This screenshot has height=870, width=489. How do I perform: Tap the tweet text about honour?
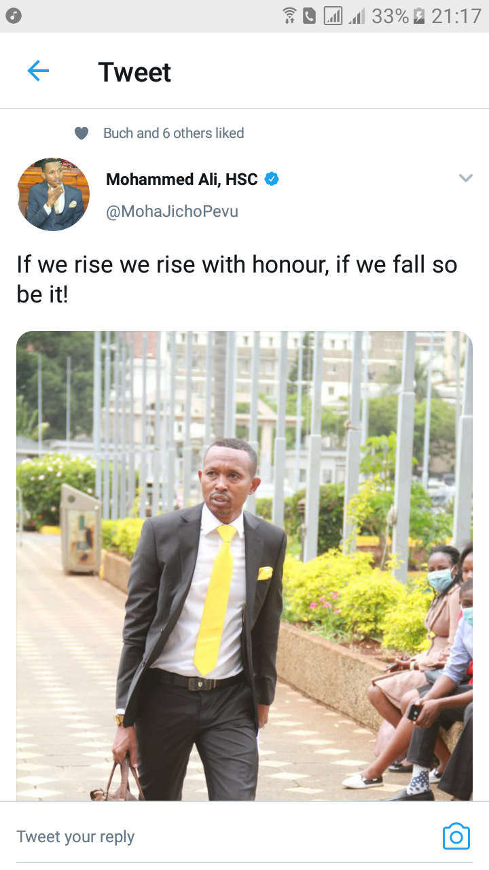click(x=237, y=279)
